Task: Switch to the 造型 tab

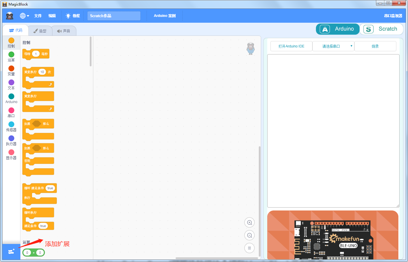Action: coord(40,31)
